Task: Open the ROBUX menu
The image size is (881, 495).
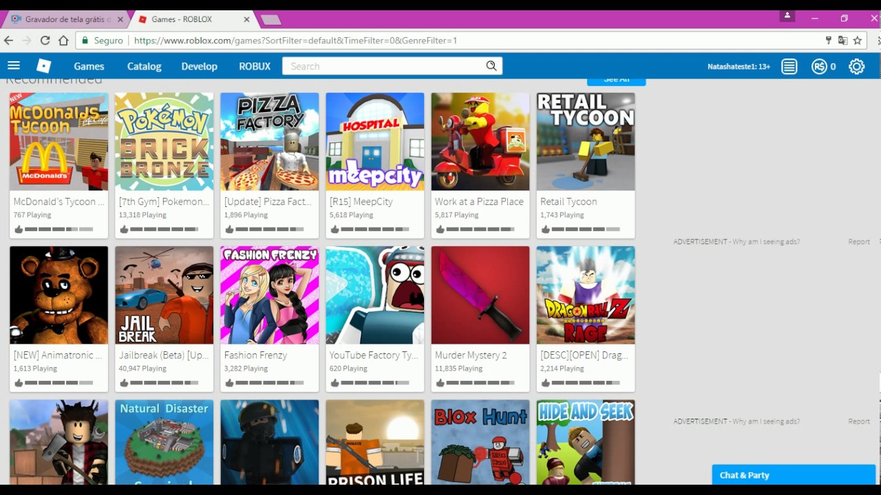Action: tap(255, 67)
